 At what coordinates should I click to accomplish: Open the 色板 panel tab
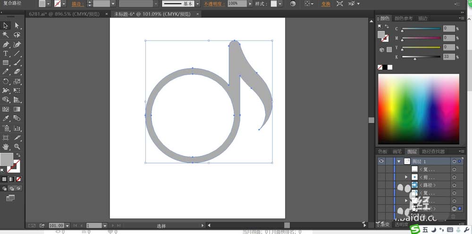[x=383, y=151]
